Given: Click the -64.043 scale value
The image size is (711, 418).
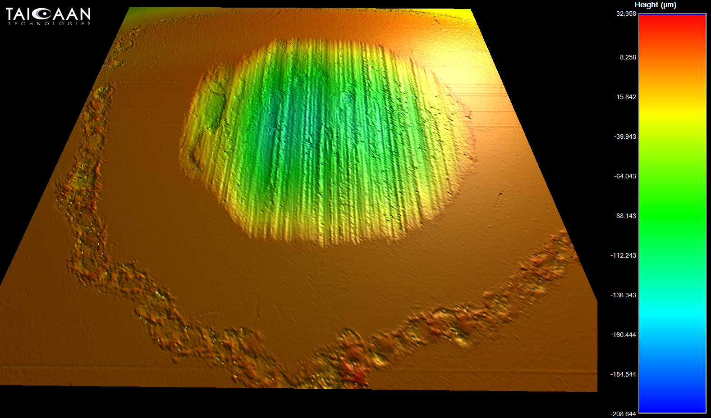Looking at the screenshot, I should 625,176.
